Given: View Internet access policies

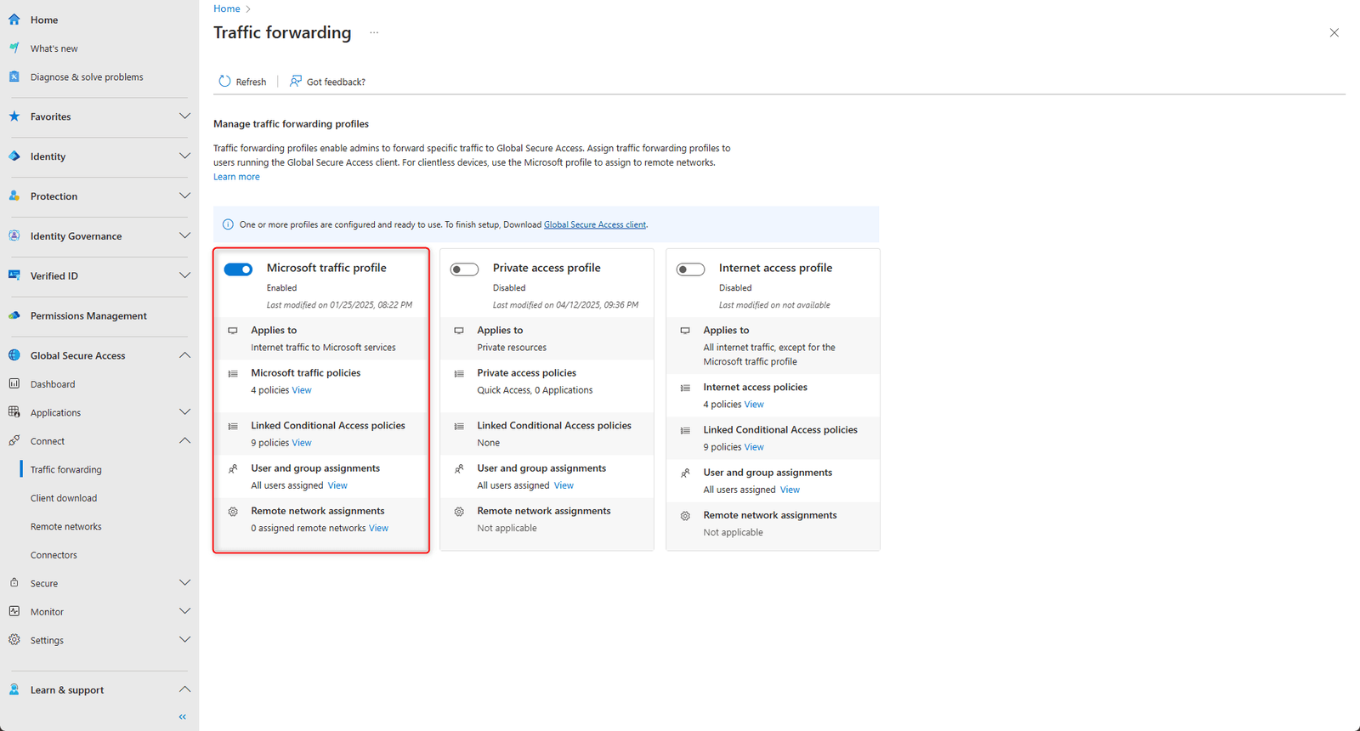Looking at the screenshot, I should point(754,405).
